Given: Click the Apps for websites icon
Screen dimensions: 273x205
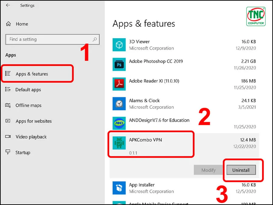Looking at the screenshot, I should click(8, 121).
